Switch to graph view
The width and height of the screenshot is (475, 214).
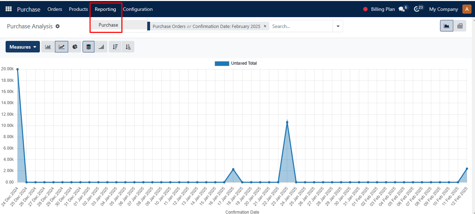[447, 26]
